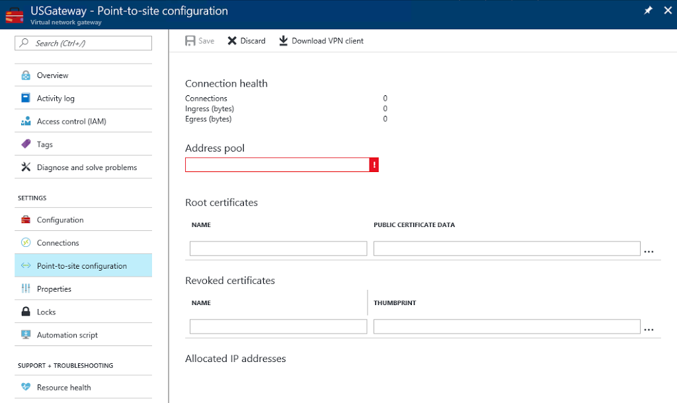Image resolution: width=677 pixels, height=403 pixels.
Task: Click the Connections icon in sidebar
Action: [x=26, y=242]
